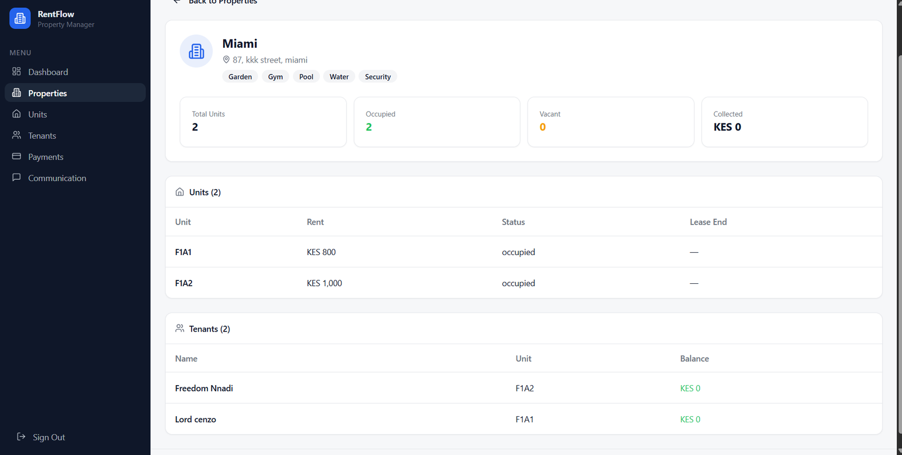Image resolution: width=902 pixels, height=455 pixels.
Task: Click the Miami property title
Action: (240, 43)
